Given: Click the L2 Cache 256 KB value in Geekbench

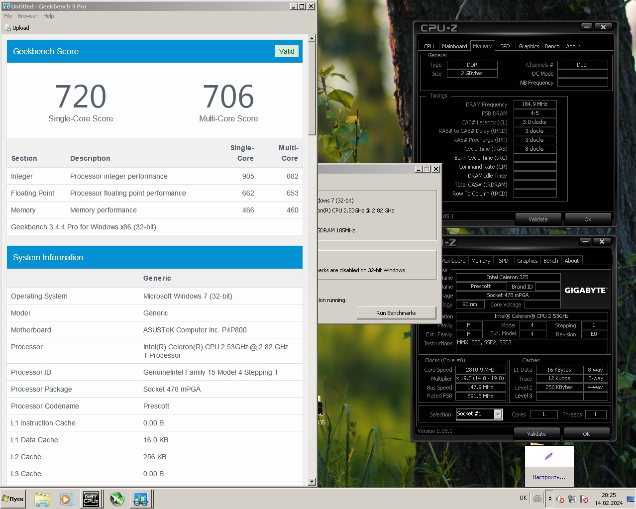Looking at the screenshot, I should click(x=155, y=457).
